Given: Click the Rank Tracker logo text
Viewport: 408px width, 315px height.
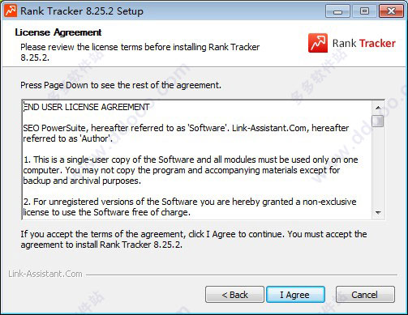Looking at the screenshot, I should tap(364, 43).
